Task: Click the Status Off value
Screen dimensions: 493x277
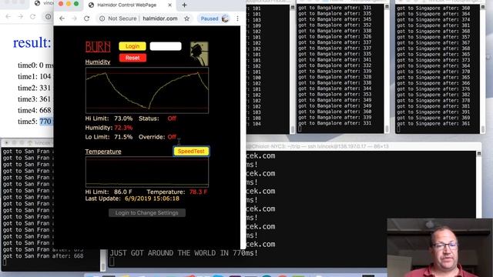Action: (x=172, y=118)
